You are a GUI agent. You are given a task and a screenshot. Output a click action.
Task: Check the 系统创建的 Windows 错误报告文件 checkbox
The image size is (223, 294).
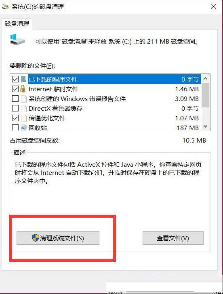tap(15, 99)
